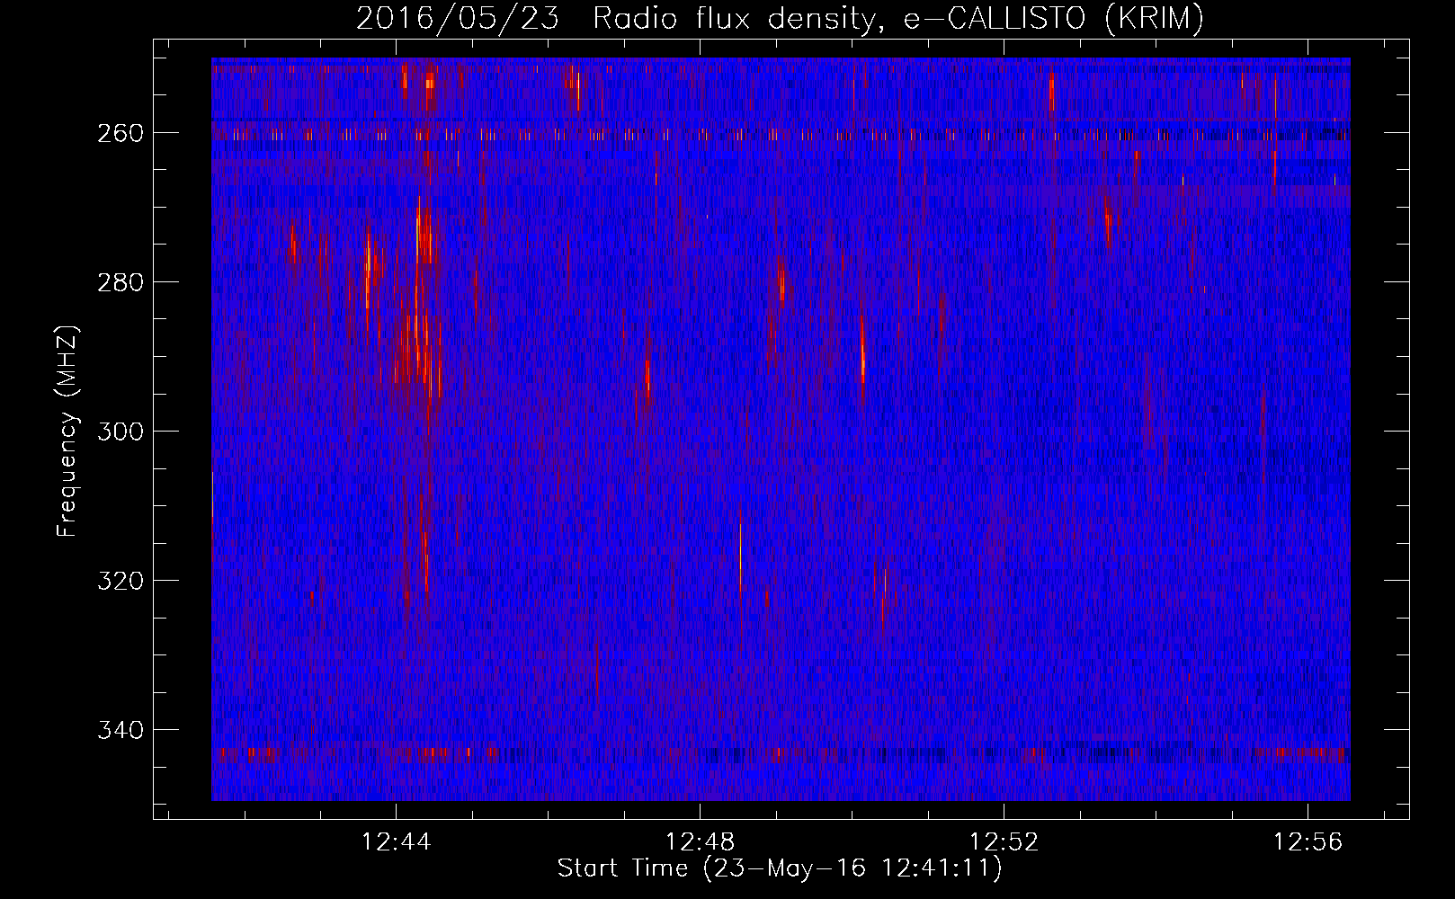Click the 'Start Time (23-May-16 12:41:11)' x-axis label
1455x899 pixels.
click(x=780, y=868)
